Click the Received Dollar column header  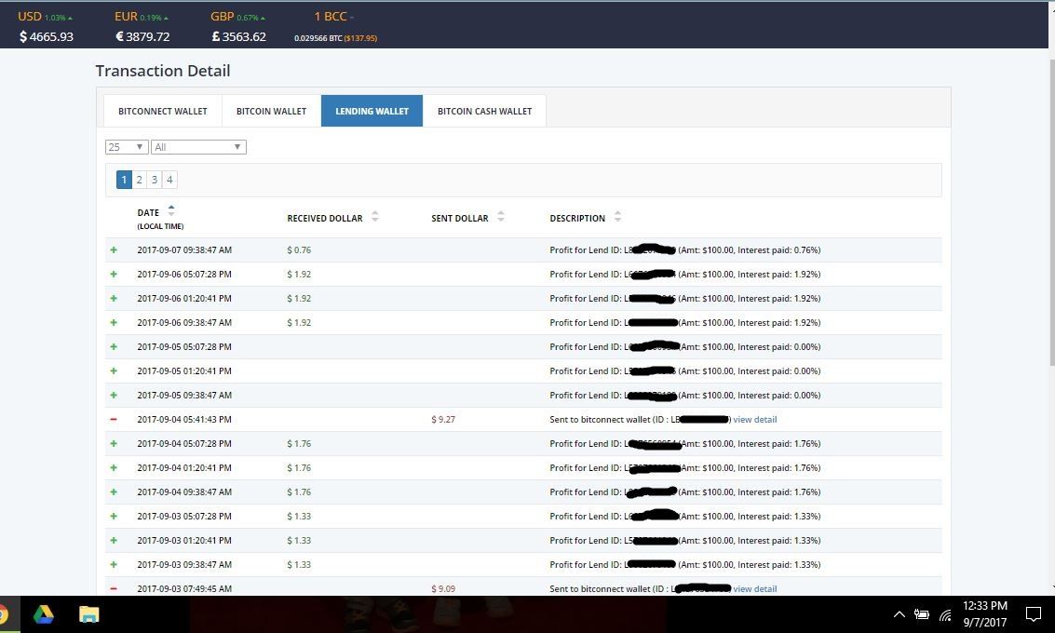[x=325, y=218]
